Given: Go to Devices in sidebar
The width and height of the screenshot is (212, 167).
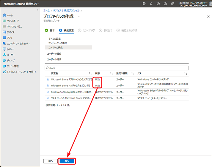Looking at the screenshot, I should (9, 32).
